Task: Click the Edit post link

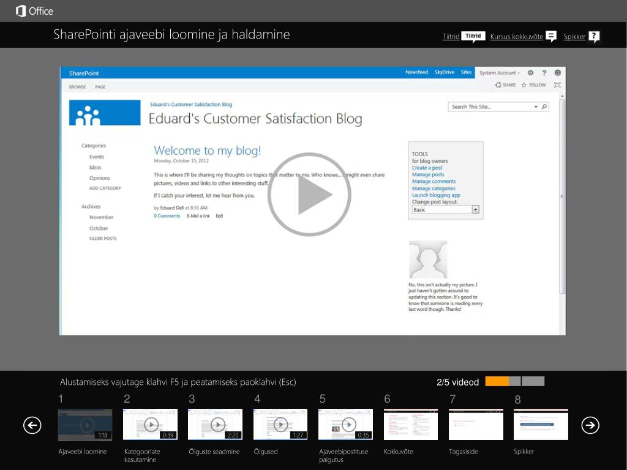Action: (x=220, y=216)
